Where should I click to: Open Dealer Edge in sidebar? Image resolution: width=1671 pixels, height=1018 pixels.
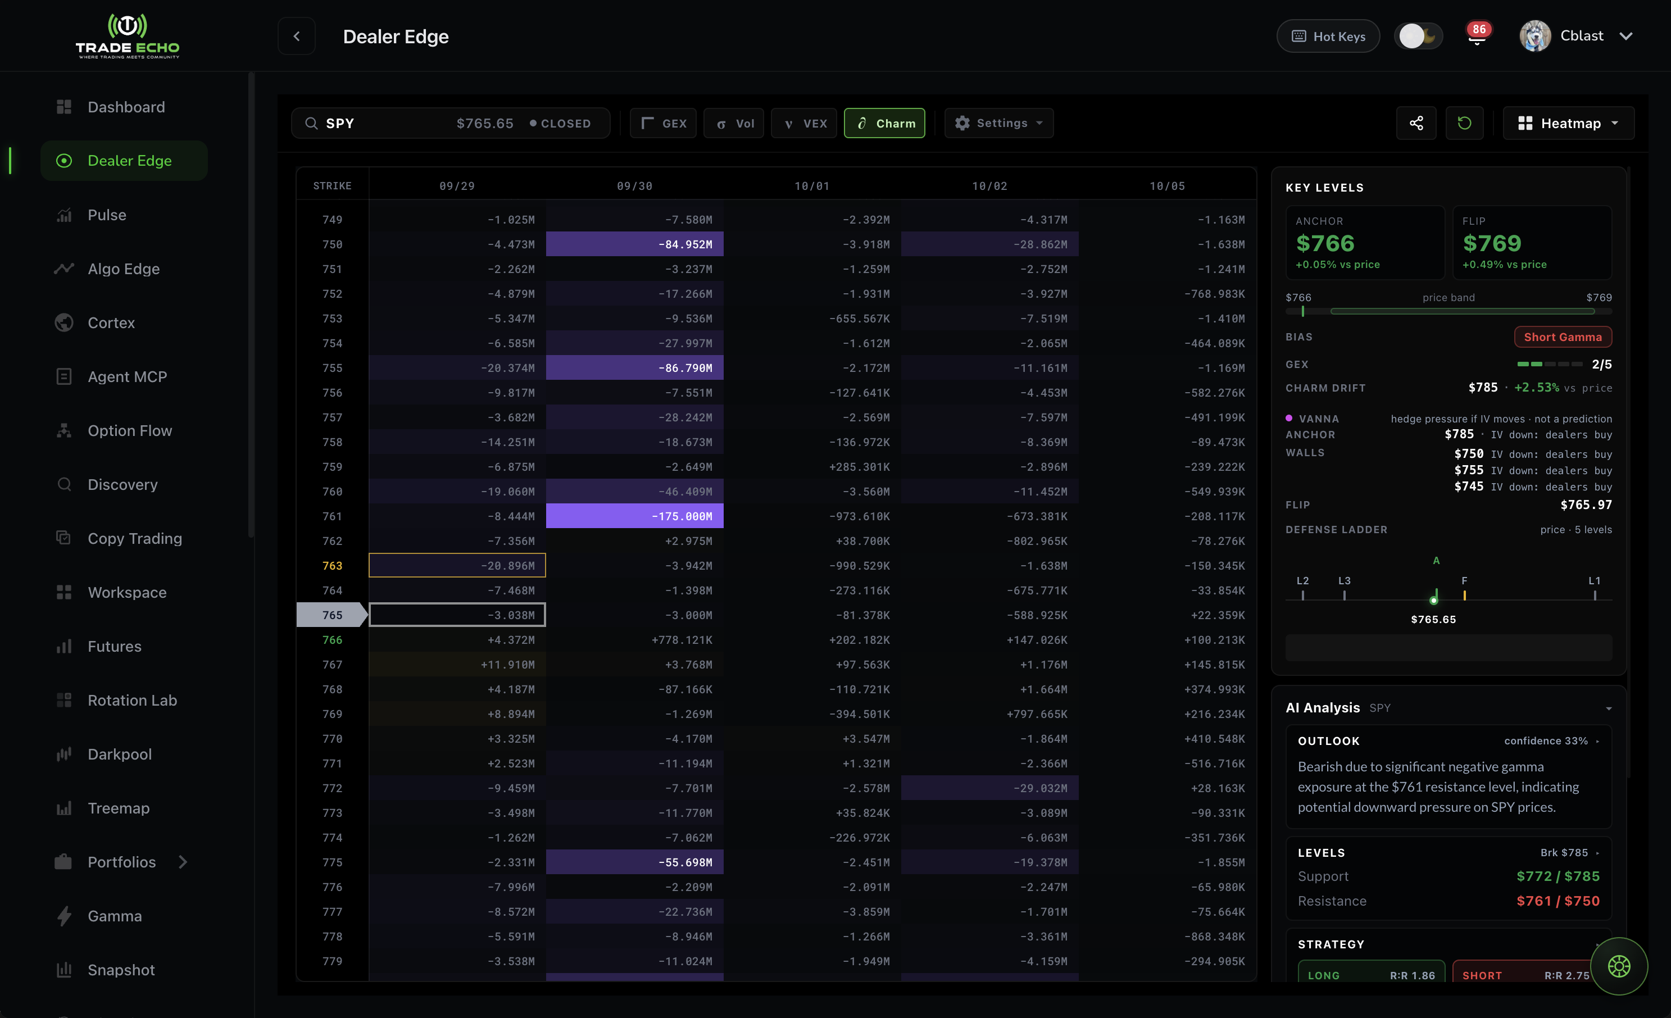pyautogui.click(x=124, y=161)
